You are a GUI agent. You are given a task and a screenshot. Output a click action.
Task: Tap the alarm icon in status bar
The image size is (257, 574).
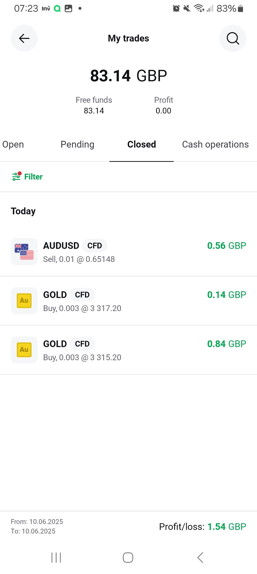click(176, 8)
